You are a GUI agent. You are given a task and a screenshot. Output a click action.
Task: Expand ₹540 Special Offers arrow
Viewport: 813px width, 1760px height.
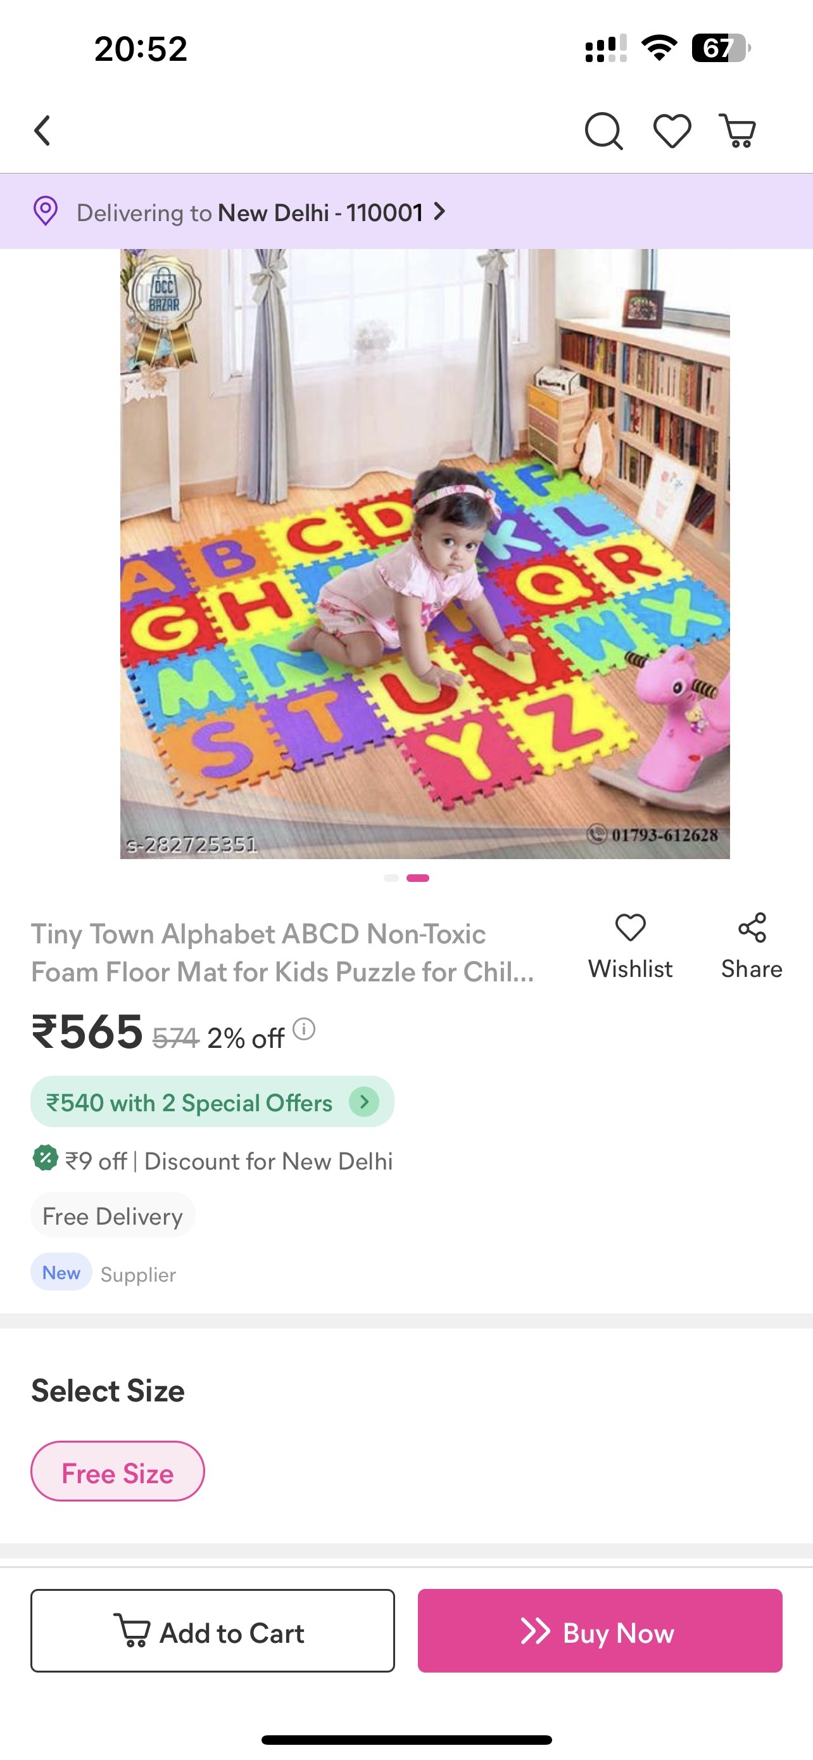(x=364, y=1101)
